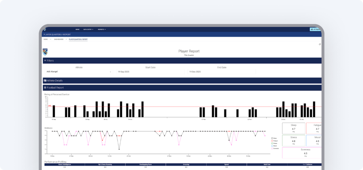363x170 pixels.
Task: Click the refresh icon above the Player Report title
Action: coord(320,44)
